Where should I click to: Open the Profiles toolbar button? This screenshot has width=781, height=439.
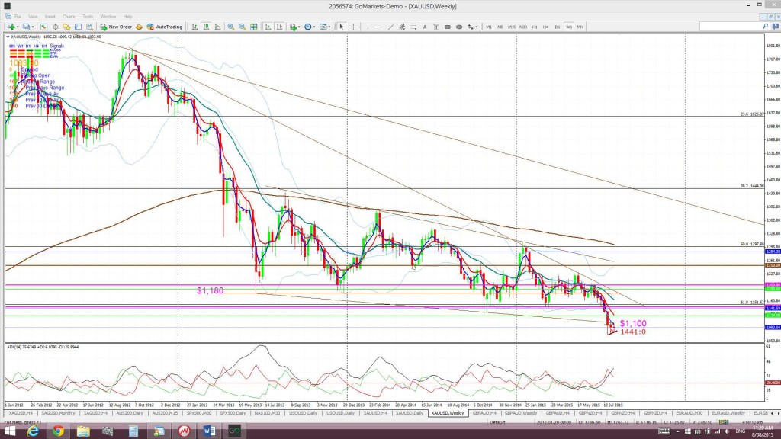click(27, 27)
